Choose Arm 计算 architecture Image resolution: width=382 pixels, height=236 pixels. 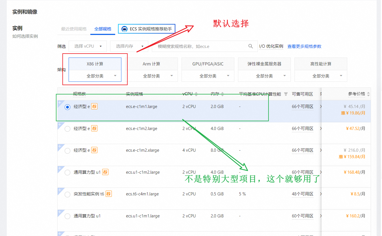coord(151,64)
